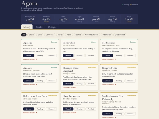Set Meditations on First Philosophy to Unread
The width and height of the screenshot is (159, 119).
pyautogui.click(x=107, y=114)
